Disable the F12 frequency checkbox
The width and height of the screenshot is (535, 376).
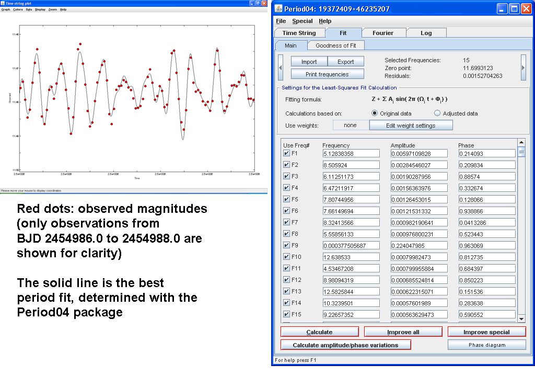pyautogui.click(x=287, y=280)
